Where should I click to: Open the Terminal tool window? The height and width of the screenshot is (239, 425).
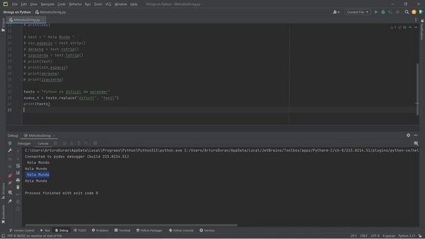pyautogui.click(x=122, y=230)
